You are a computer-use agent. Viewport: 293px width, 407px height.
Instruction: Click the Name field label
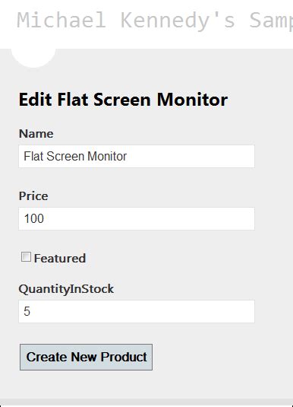pos(36,134)
